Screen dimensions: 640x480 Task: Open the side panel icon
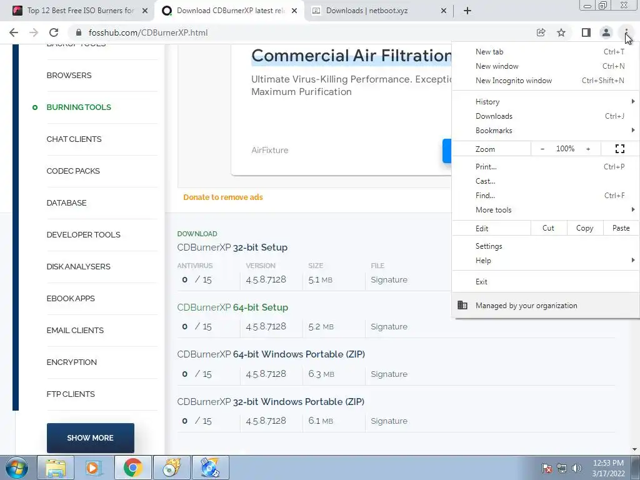coord(586,32)
